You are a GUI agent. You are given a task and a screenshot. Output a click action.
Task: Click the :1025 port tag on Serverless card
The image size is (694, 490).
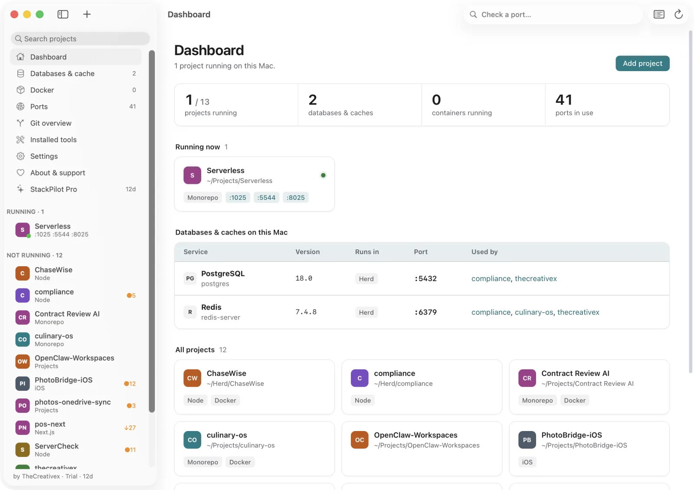click(x=238, y=197)
